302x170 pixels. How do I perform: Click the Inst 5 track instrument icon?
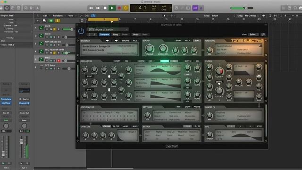coord(41,28)
